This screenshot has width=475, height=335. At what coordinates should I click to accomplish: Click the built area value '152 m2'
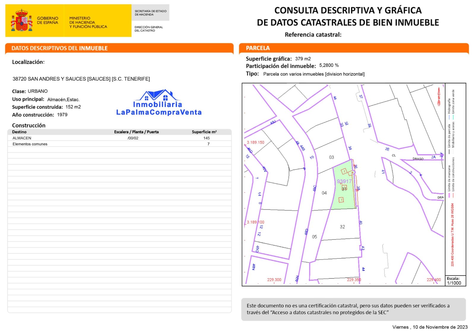[x=73, y=107]
